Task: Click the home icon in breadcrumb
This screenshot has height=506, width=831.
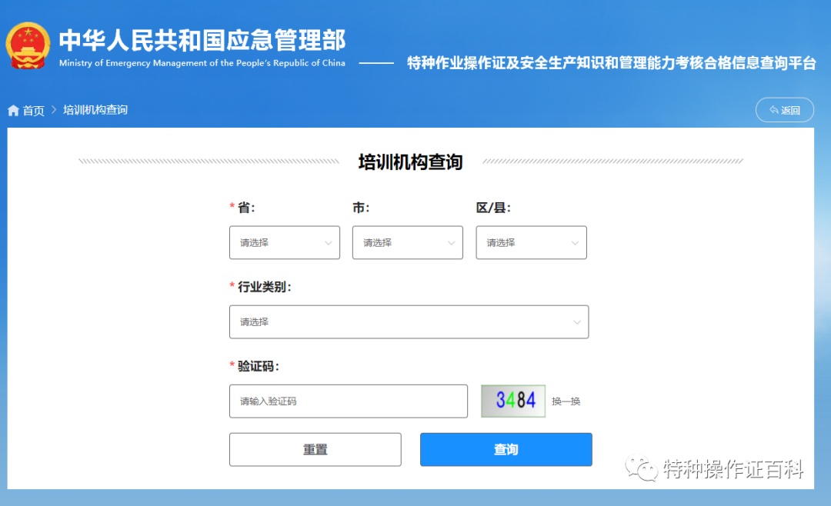Action: (13, 110)
